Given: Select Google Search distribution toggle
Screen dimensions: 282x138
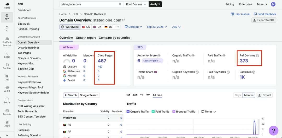Looking at the screenshot, I should coord(89,95).
